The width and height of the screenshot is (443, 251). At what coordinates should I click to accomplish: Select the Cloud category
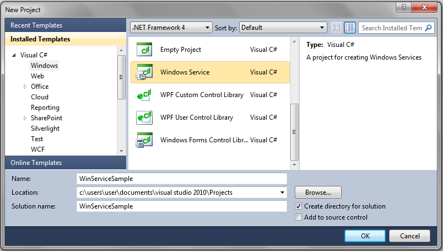click(x=40, y=97)
